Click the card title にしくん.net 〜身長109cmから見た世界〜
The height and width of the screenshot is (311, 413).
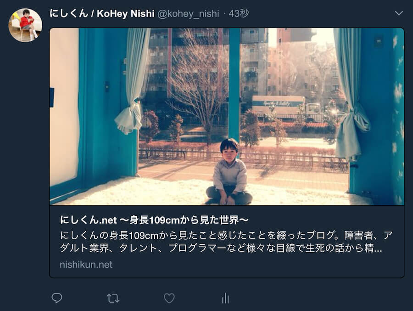click(x=154, y=220)
